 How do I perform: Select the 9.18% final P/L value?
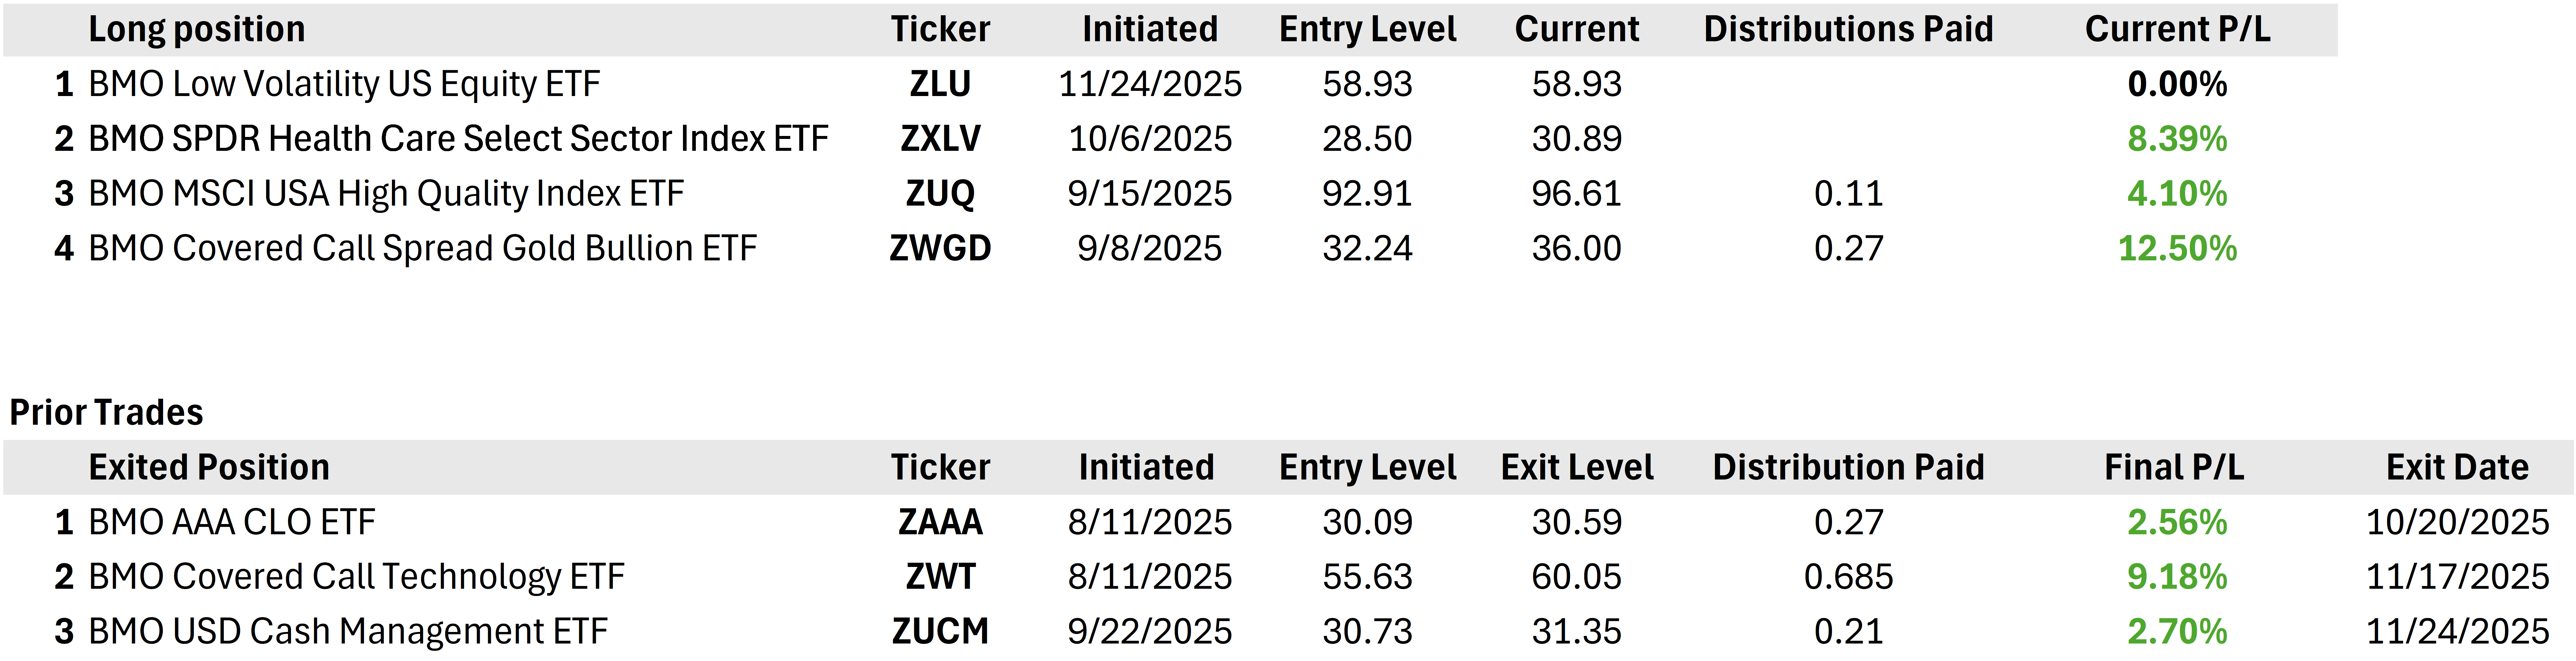2177,577
